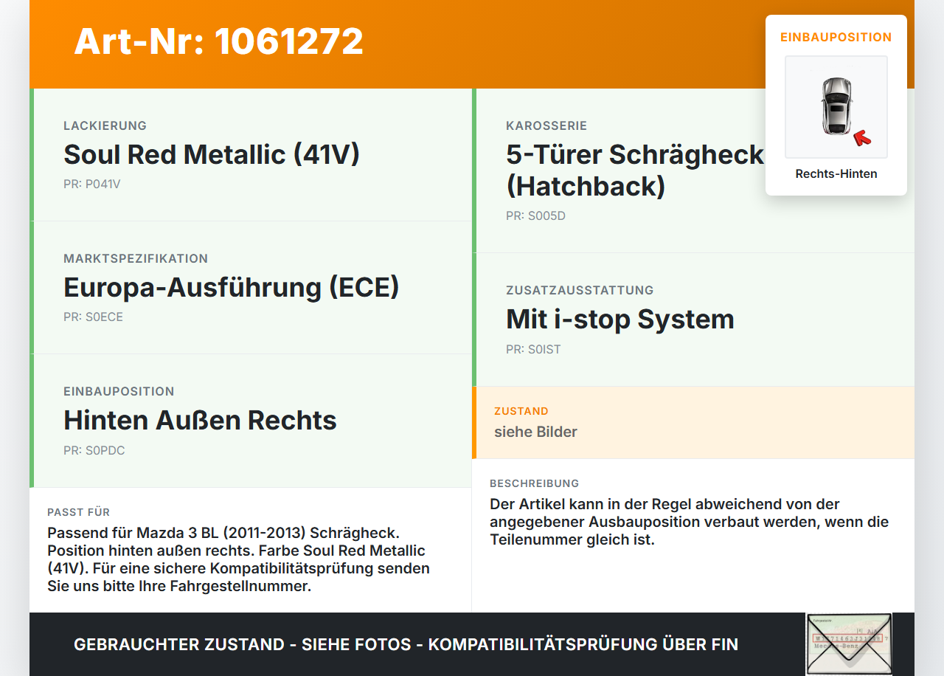The width and height of the screenshot is (944, 676).
Task: Click the PR: S0ECE code
Action: point(94,317)
